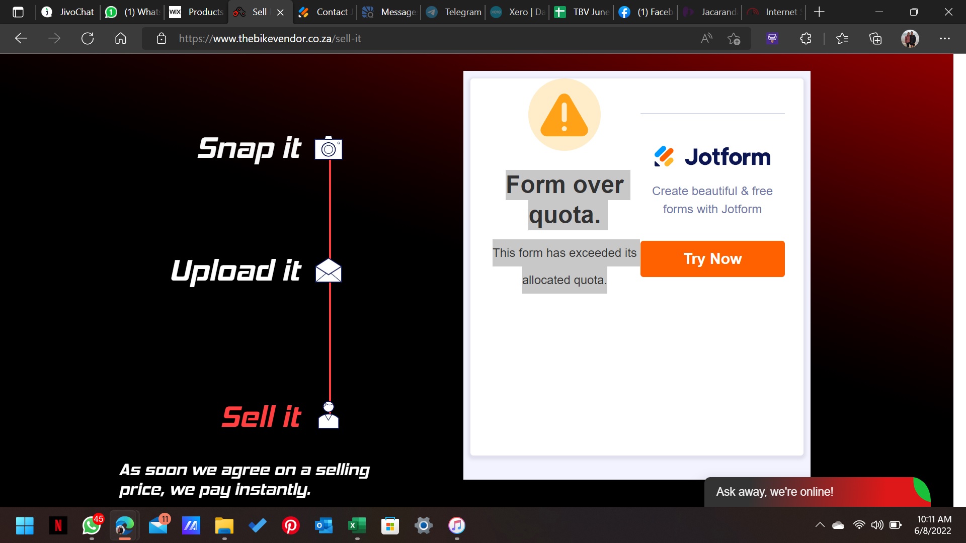The image size is (966, 543).
Task: Open the Favorites list icon
Action: (x=842, y=38)
